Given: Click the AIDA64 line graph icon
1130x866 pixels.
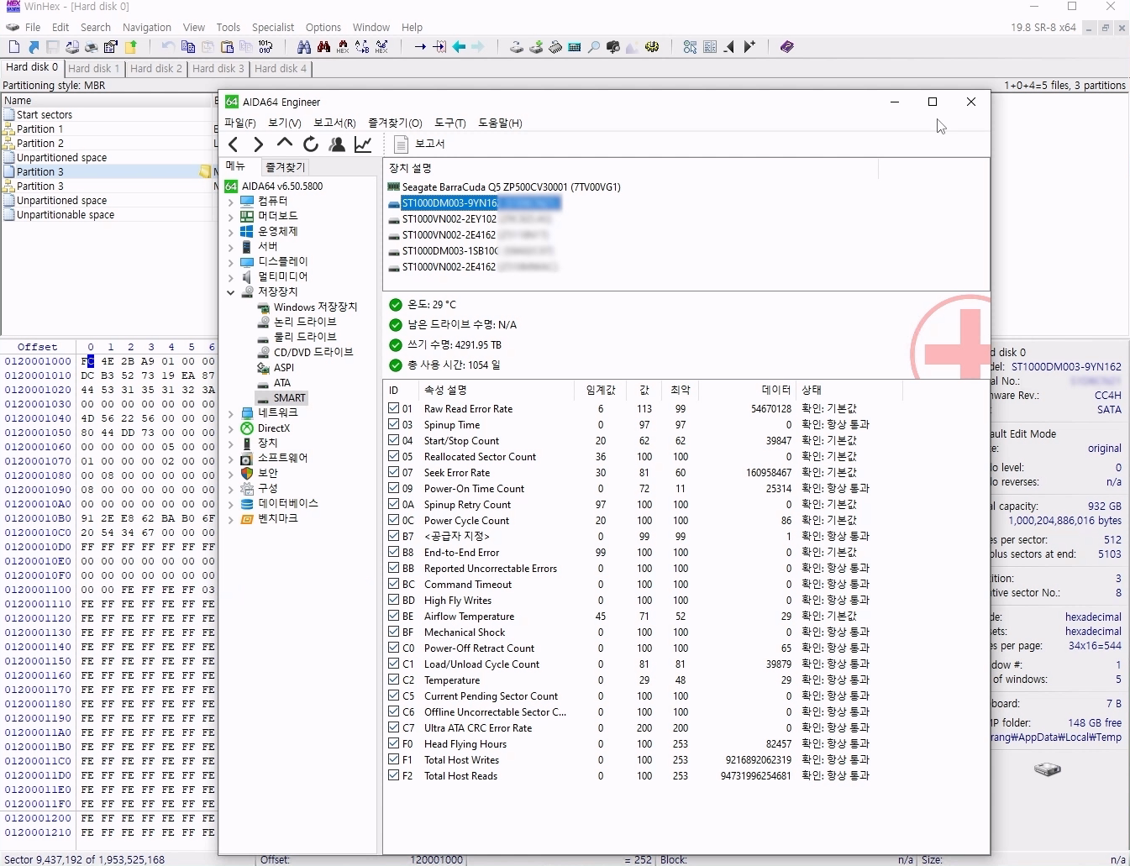Looking at the screenshot, I should coord(363,144).
